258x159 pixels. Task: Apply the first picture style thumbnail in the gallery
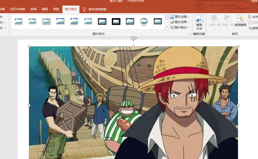(19, 21)
